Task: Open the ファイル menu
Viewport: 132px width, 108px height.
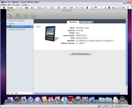Action: pos(19,8)
